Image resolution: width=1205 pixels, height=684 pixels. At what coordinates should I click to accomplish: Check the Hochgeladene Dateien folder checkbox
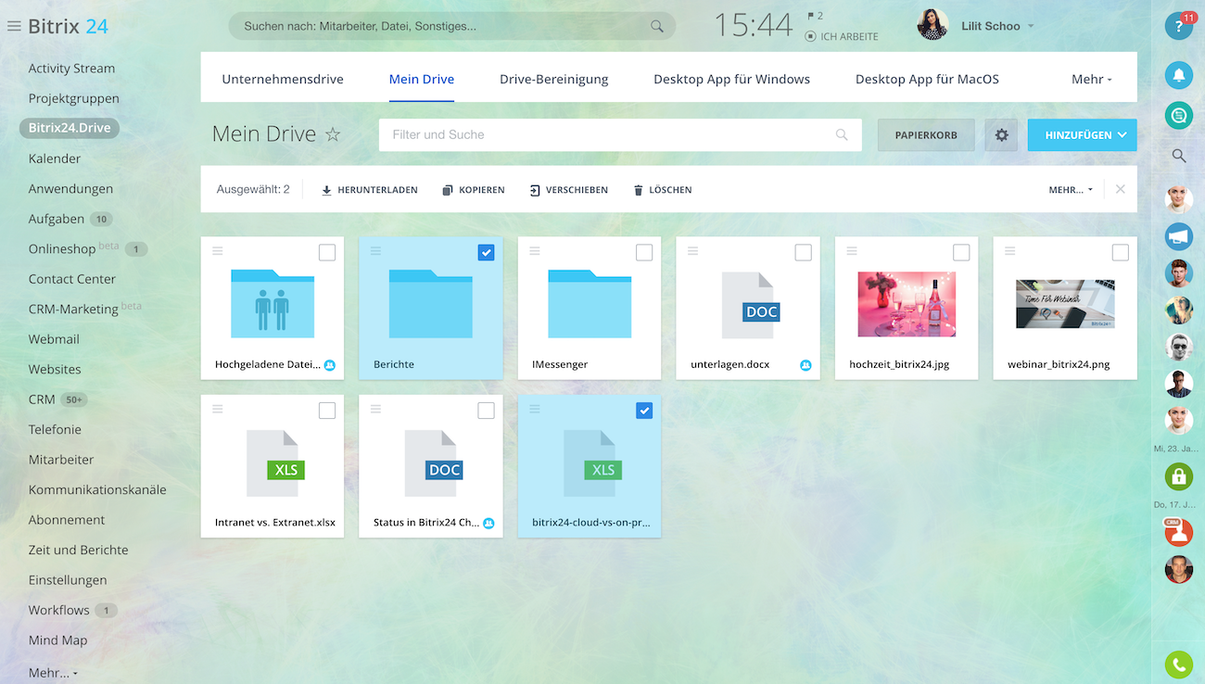pyautogui.click(x=327, y=252)
